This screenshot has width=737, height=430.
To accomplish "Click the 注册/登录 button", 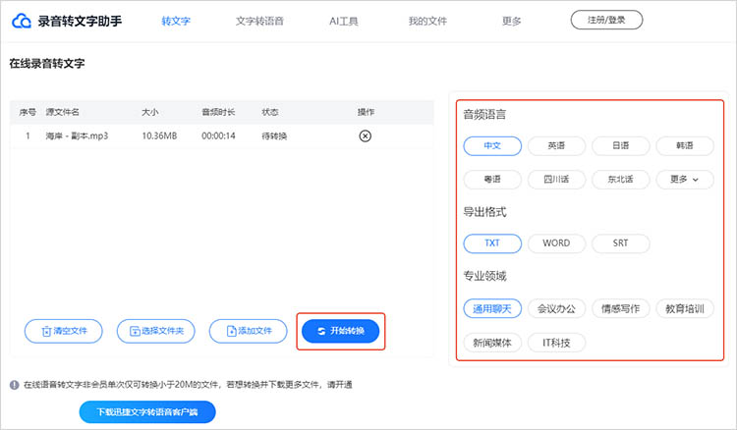I will pos(606,20).
